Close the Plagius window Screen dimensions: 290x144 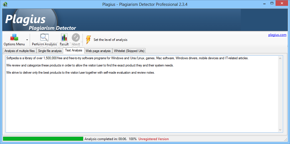[x=282, y=3]
